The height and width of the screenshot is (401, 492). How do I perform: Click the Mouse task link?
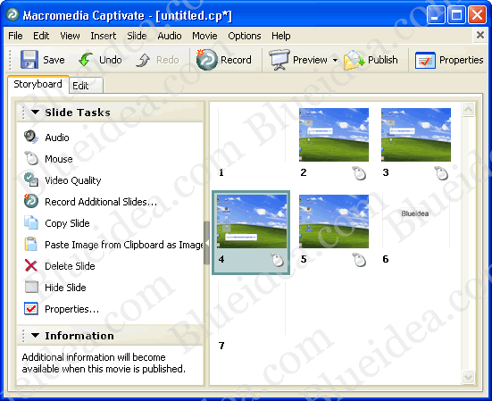pyautogui.click(x=59, y=159)
